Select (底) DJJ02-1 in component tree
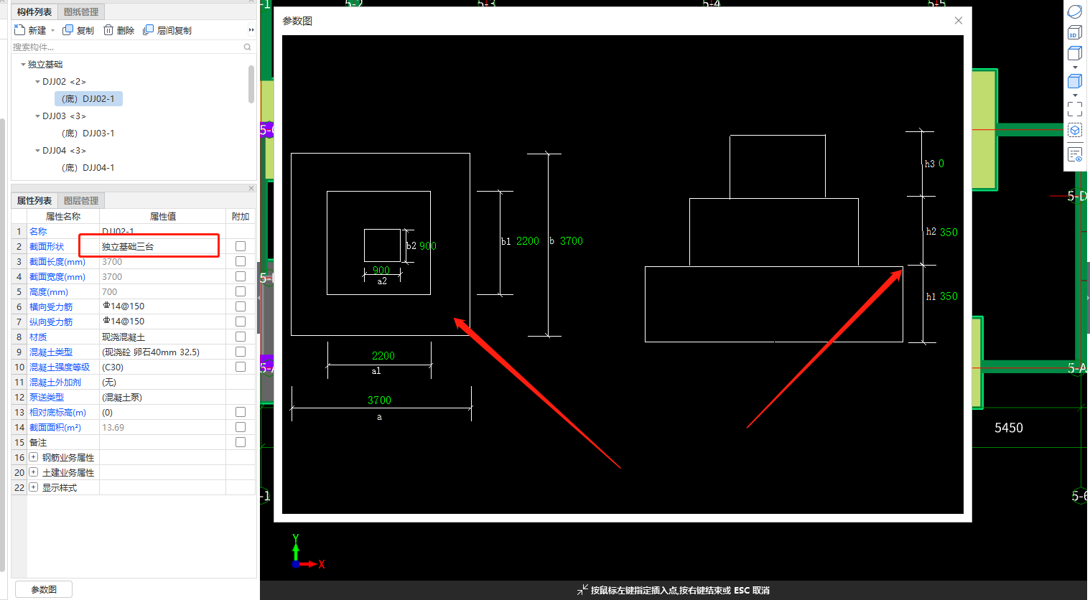This screenshot has width=1090, height=600. pos(88,99)
